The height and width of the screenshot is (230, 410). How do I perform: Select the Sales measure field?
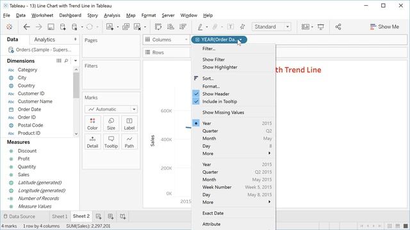tap(24, 174)
